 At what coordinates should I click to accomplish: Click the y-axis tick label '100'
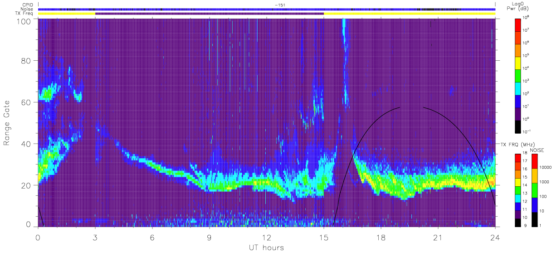point(24,21)
